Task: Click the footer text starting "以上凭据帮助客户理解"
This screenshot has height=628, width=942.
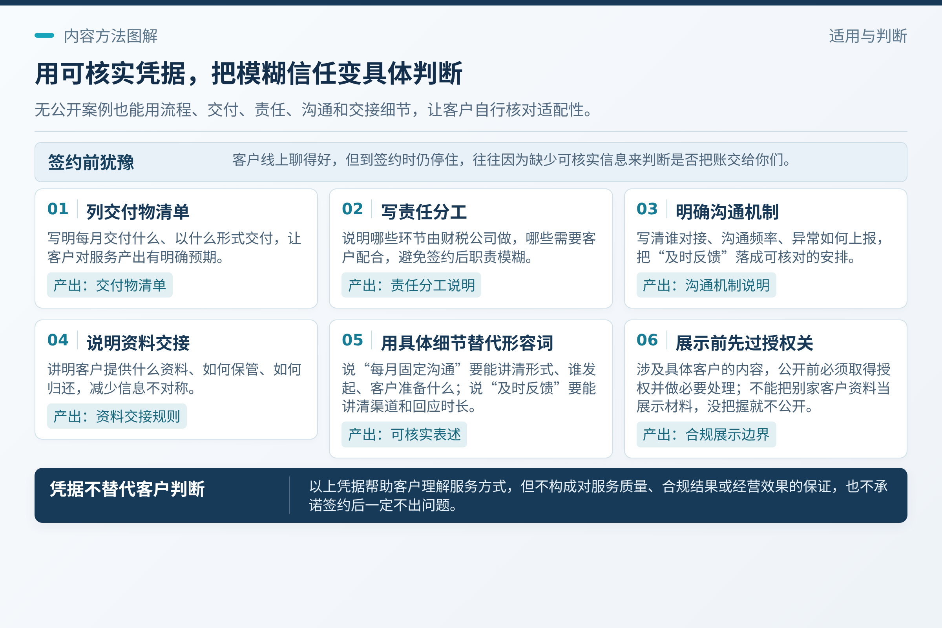Action: tap(598, 495)
